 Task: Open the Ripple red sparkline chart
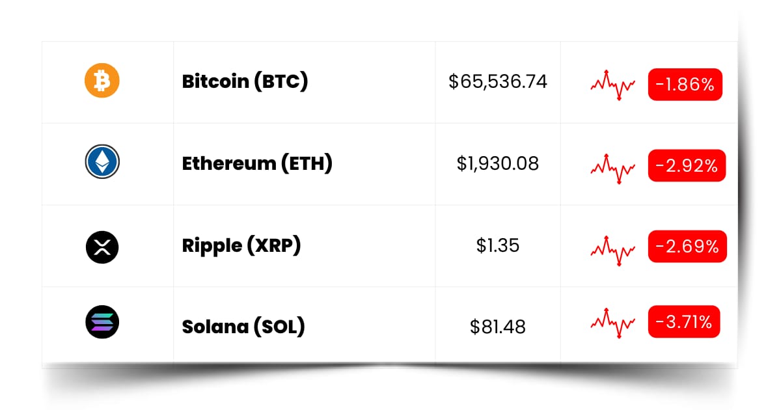[x=613, y=249]
